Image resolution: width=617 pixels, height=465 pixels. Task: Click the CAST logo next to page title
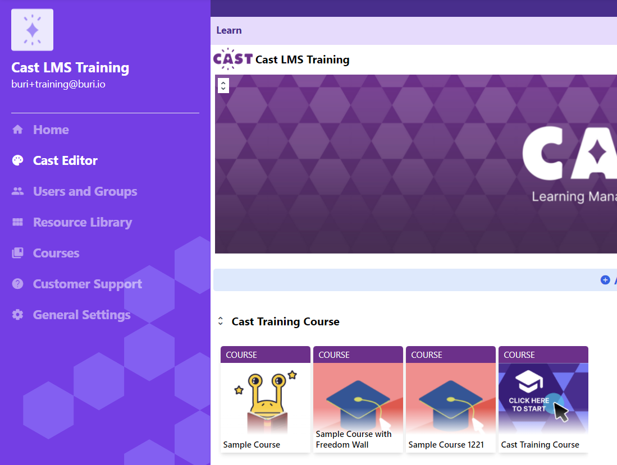point(233,59)
